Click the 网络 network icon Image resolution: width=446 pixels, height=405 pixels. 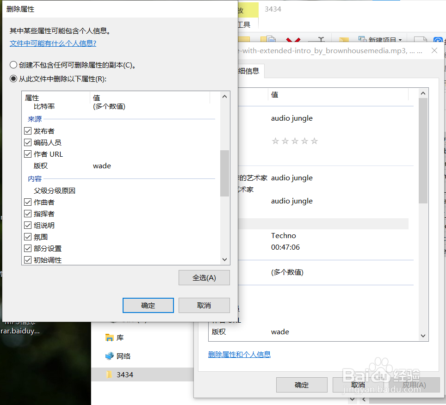[x=109, y=356]
